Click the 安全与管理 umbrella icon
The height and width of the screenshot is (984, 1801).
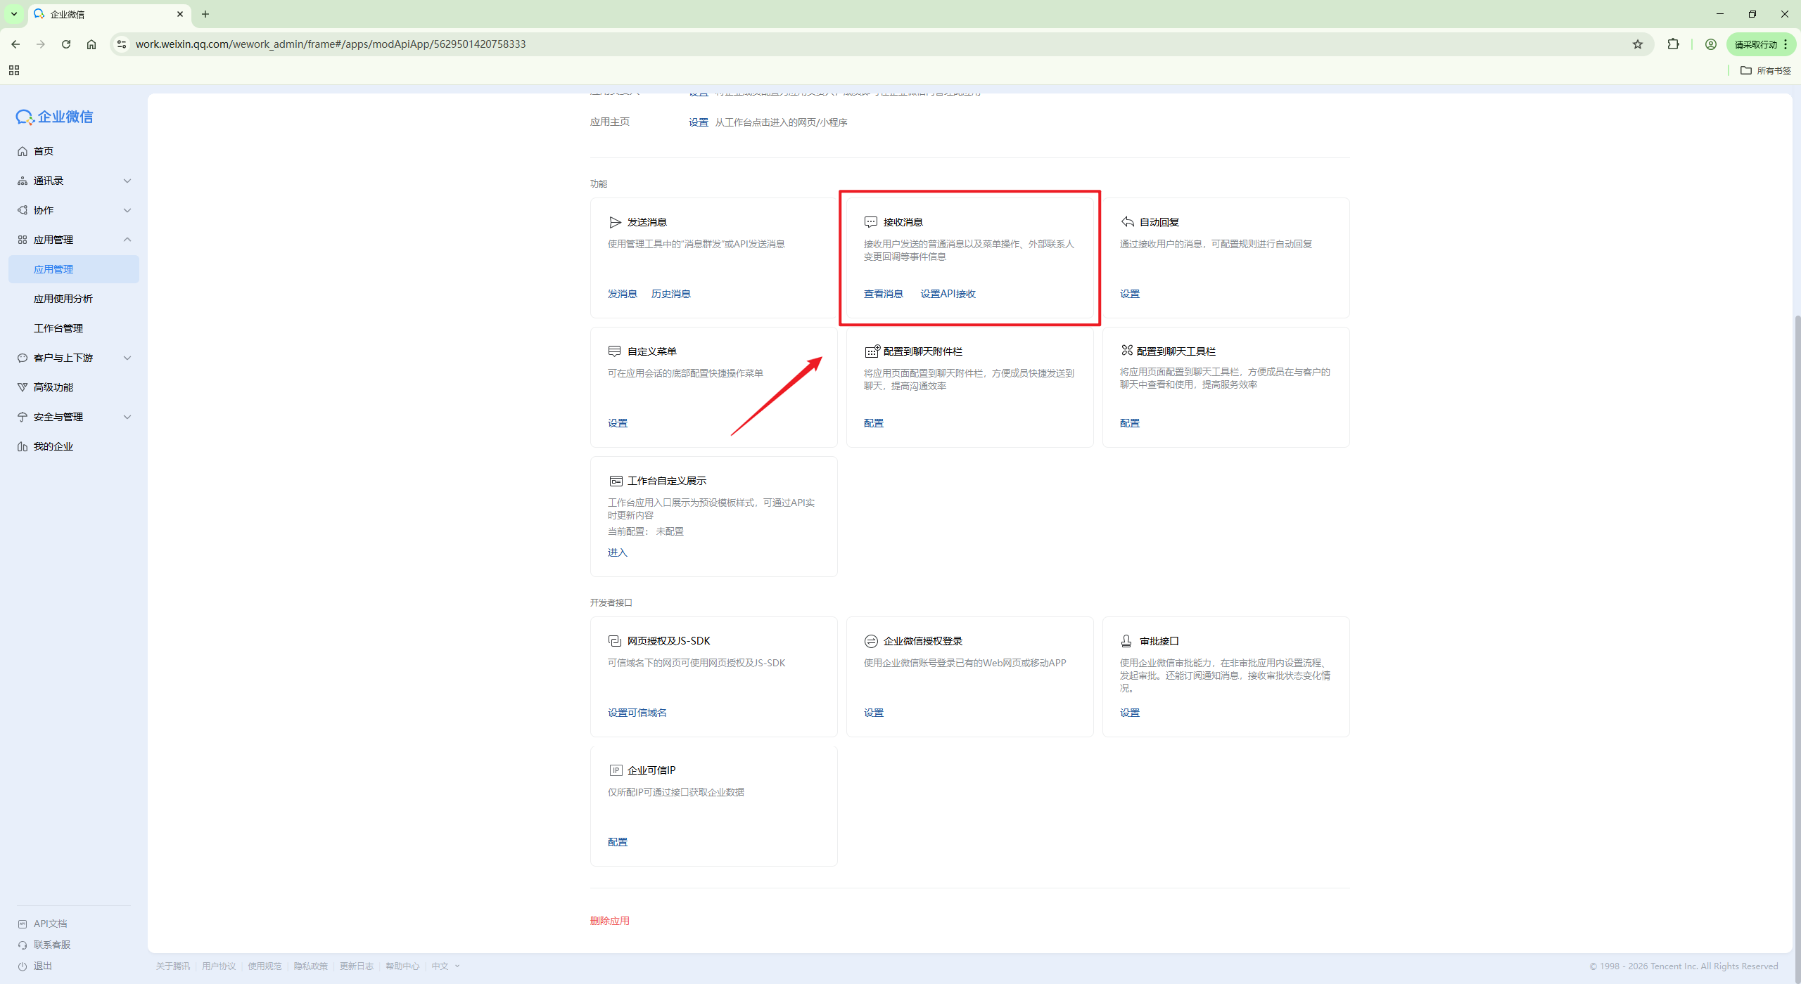coord(23,417)
